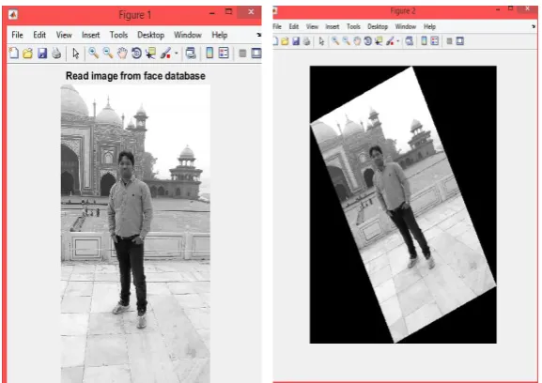Open the Tools menu in Figure 1
This screenshot has height=383, width=542.
[118, 35]
